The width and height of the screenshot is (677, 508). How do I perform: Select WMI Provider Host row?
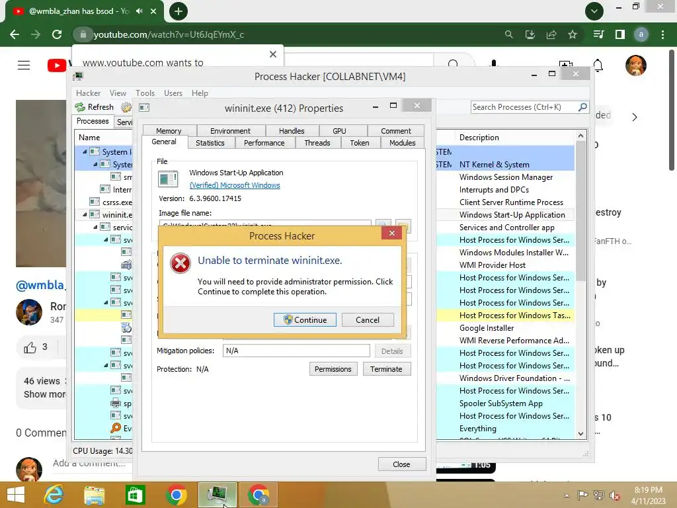click(x=492, y=265)
